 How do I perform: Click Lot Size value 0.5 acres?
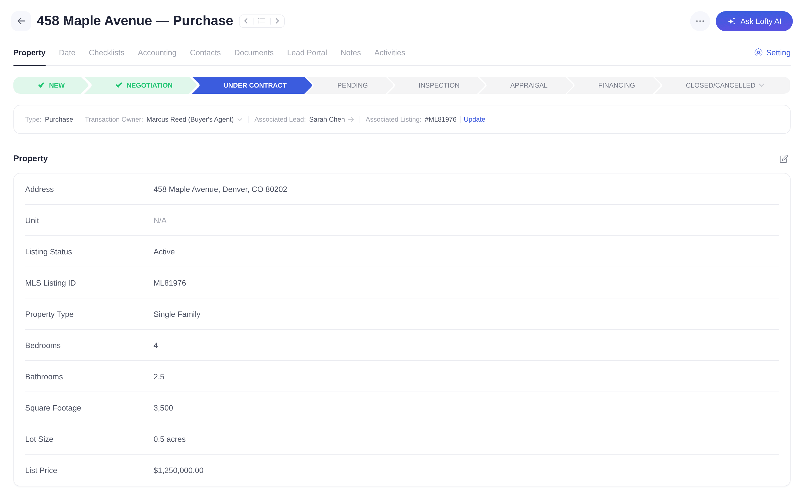click(169, 439)
